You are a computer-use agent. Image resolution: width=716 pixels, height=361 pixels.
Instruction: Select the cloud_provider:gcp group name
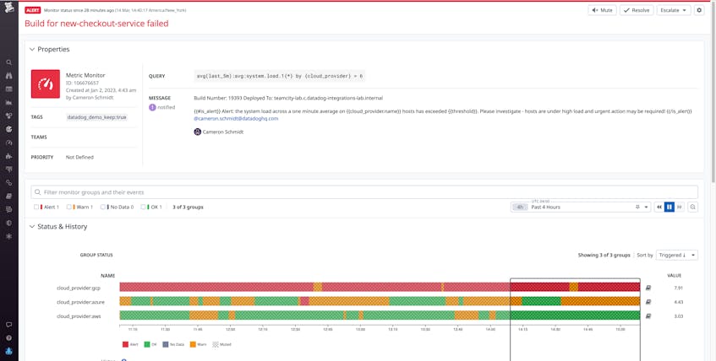point(78,288)
